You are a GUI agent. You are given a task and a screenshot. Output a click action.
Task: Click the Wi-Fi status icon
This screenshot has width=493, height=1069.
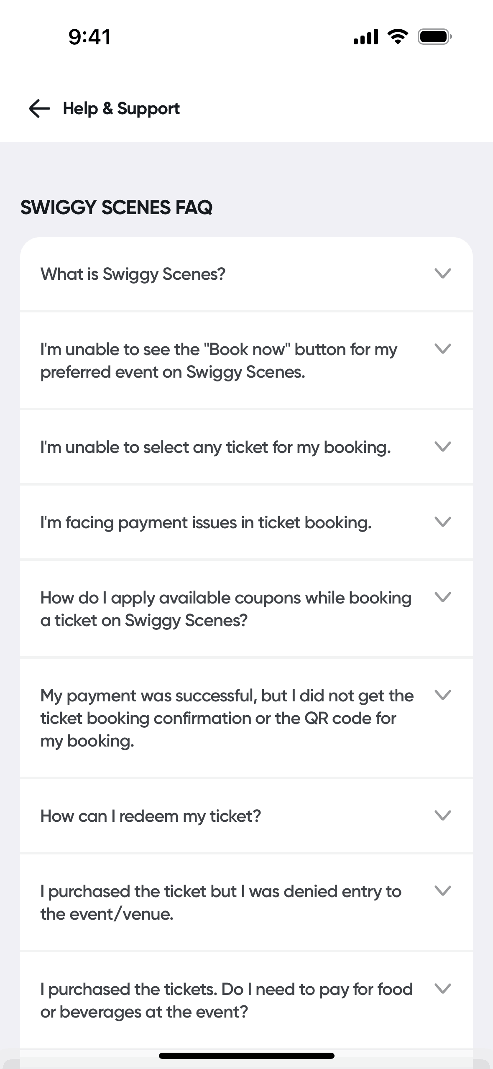coord(398,37)
